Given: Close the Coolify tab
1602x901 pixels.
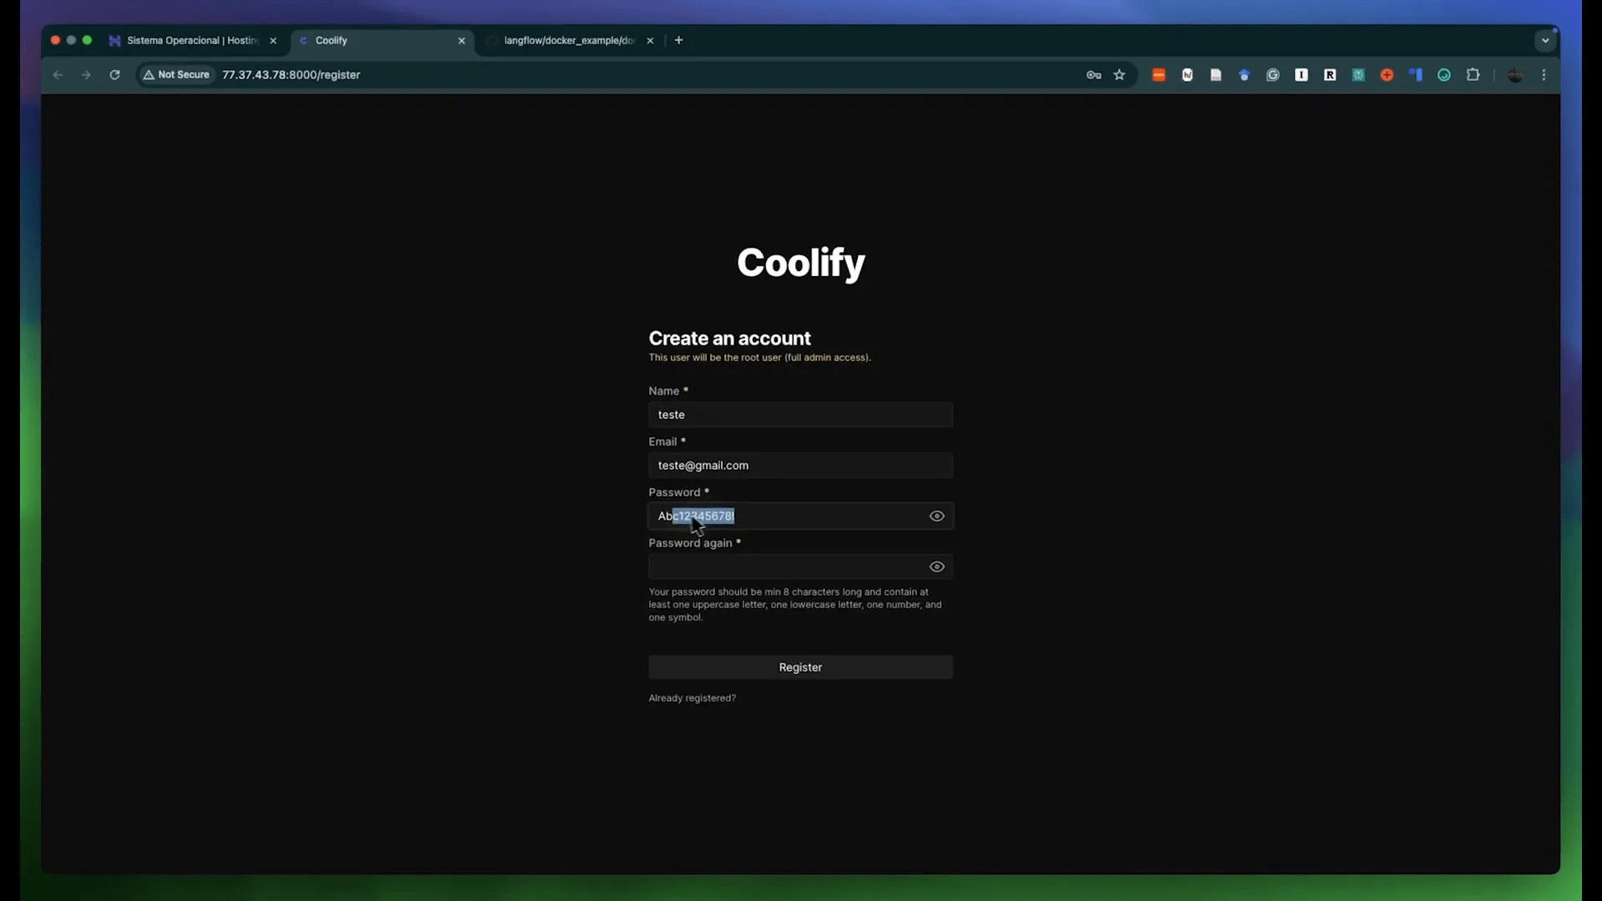Looking at the screenshot, I should point(461,41).
